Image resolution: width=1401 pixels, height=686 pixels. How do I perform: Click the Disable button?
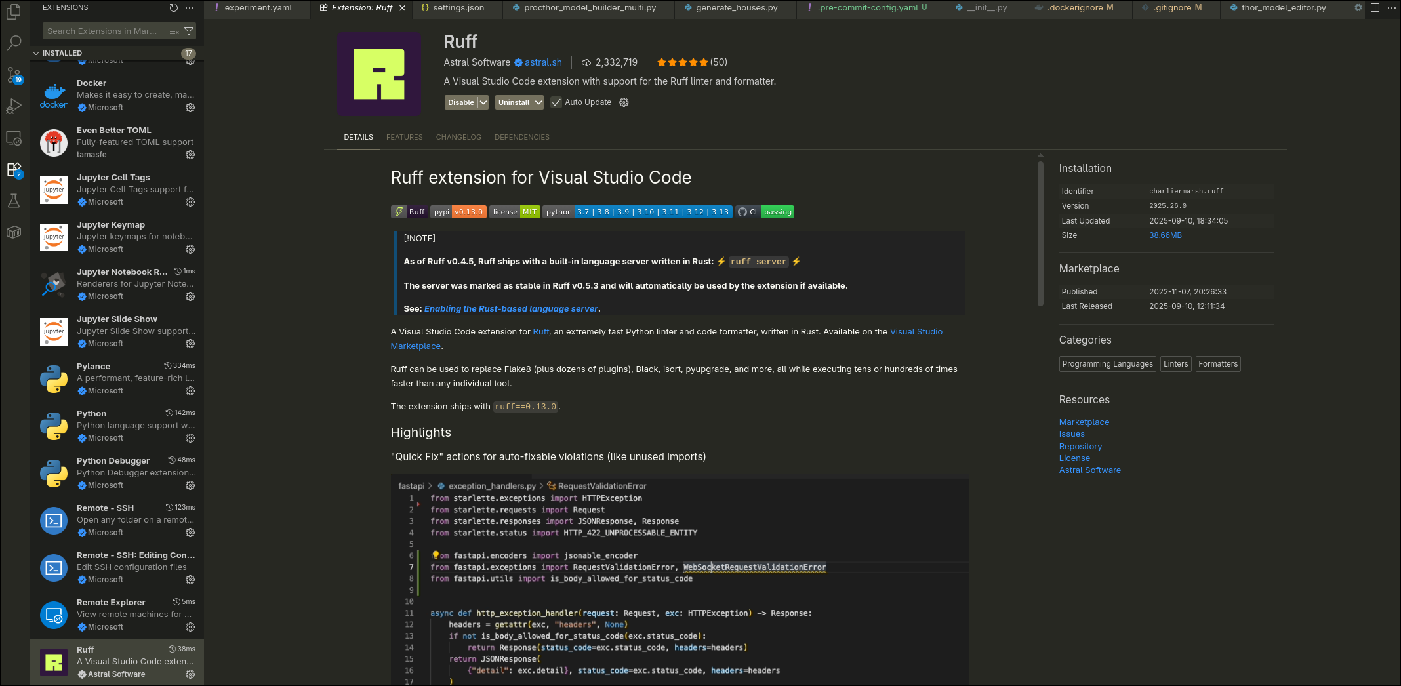461,102
